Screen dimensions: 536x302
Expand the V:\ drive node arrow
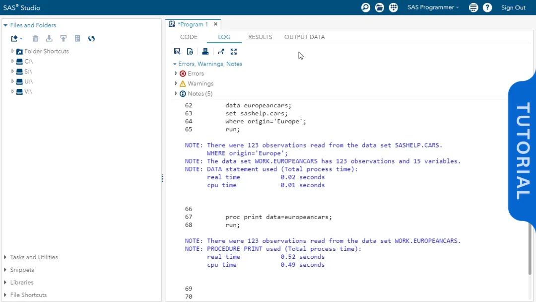click(x=12, y=91)
